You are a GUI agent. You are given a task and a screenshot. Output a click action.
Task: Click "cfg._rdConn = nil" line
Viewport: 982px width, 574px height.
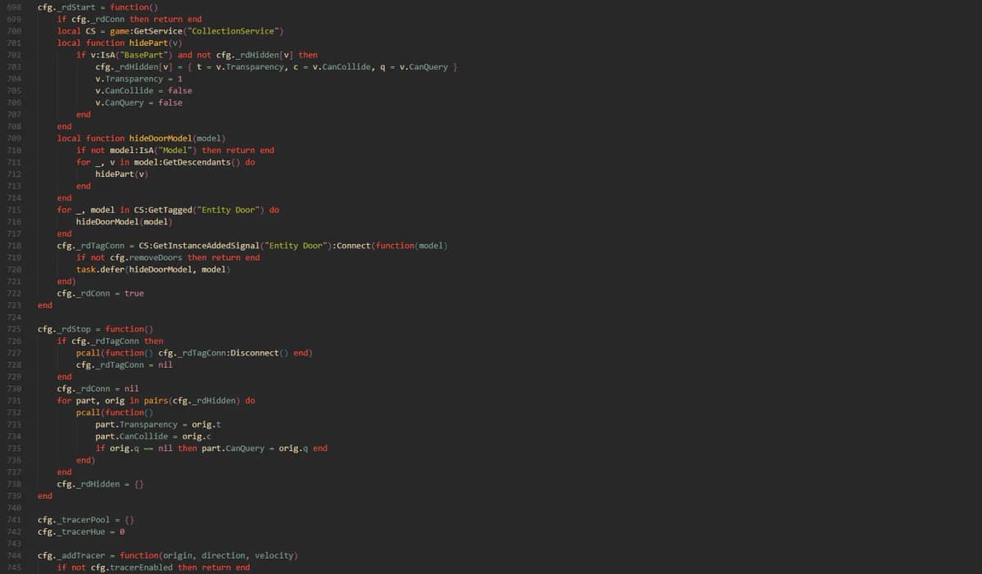[x=97, y=389]
